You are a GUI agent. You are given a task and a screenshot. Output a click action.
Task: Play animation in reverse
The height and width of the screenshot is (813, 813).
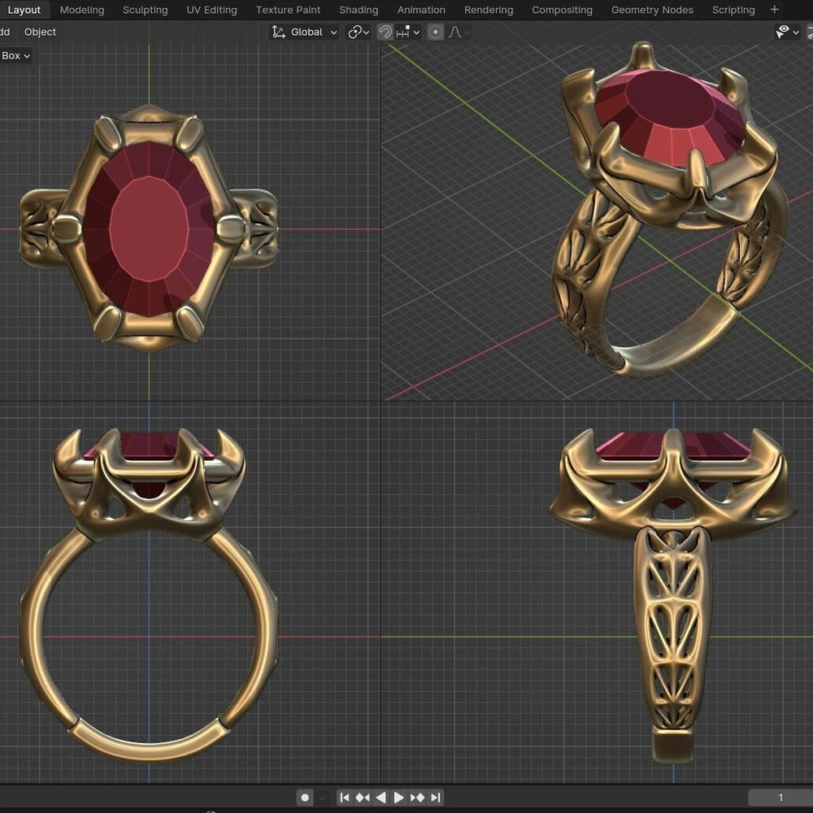[380, 798]
